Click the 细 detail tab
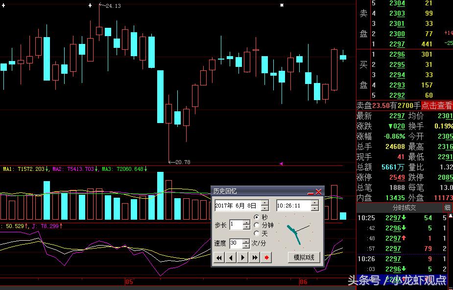This screenshot has height=290, width=453. (447, 207)
